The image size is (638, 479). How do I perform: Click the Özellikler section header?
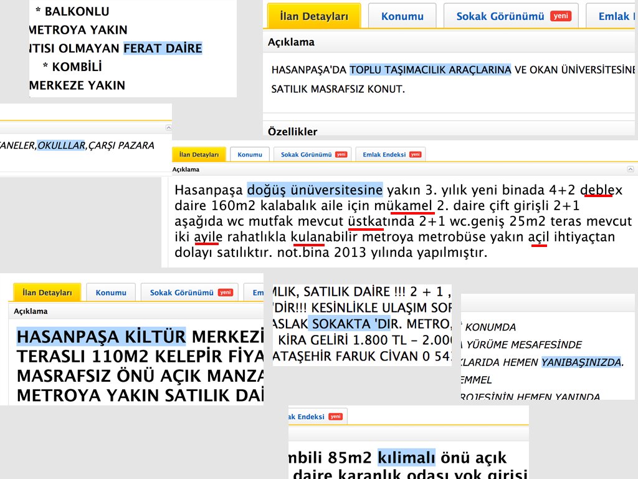tap(293, 132)
